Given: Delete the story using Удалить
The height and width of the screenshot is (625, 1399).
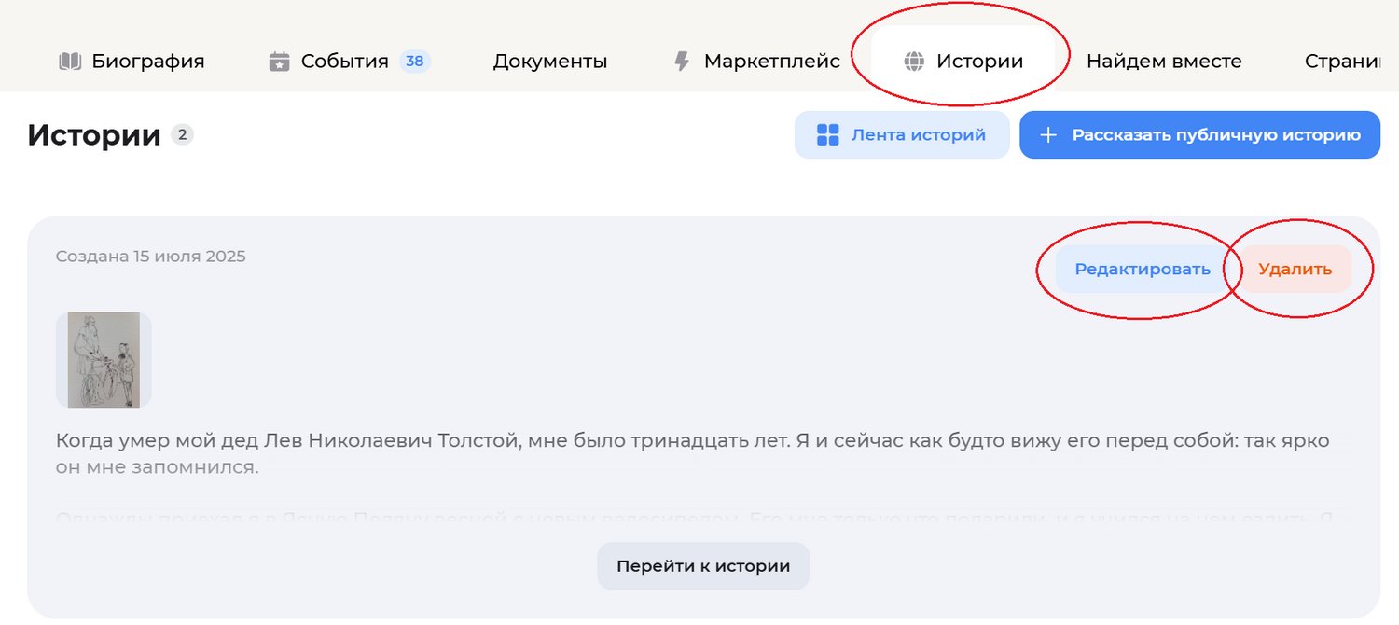Looking at the screenshot, I should point(1295,270).
